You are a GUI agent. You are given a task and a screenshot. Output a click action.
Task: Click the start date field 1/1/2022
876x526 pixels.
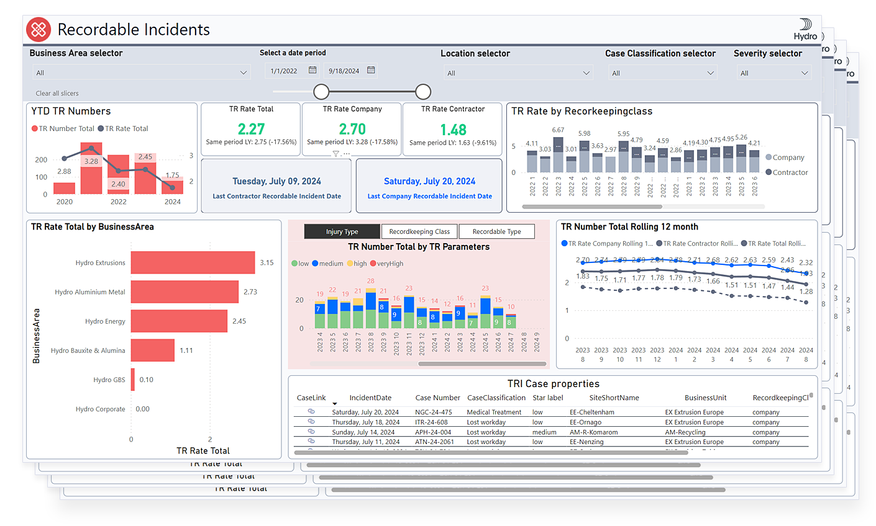(x=292, y=71)
